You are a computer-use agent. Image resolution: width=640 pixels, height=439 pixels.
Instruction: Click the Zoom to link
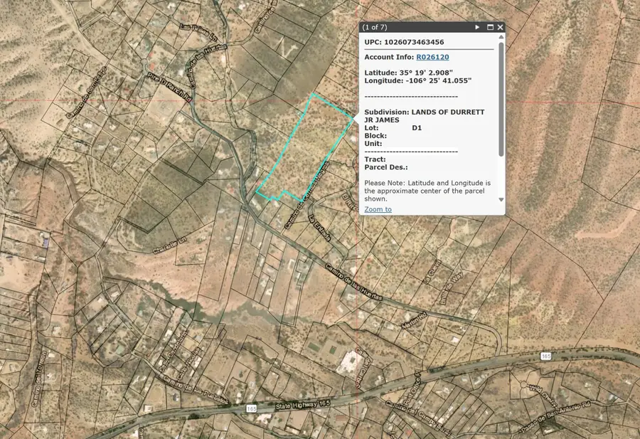(x=378, y=209)
